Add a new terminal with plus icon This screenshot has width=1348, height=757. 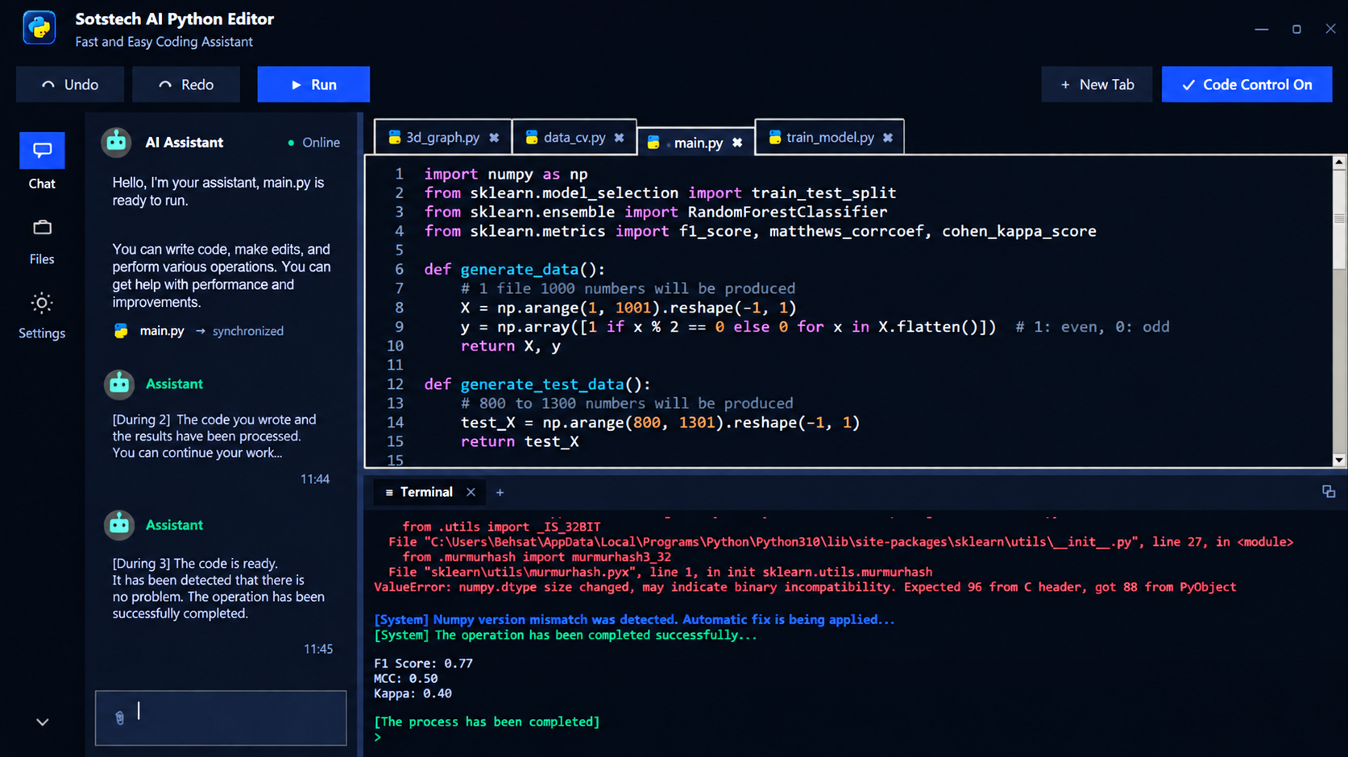500,492
